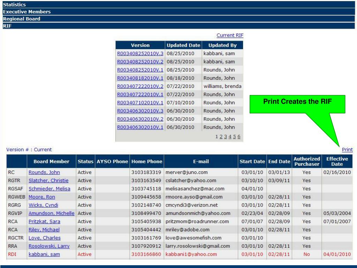Go to page 4 of versions

(x=230, y=137)
